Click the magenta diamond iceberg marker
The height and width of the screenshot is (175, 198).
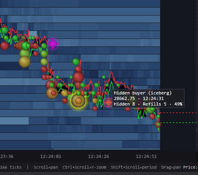coord(53,44)
